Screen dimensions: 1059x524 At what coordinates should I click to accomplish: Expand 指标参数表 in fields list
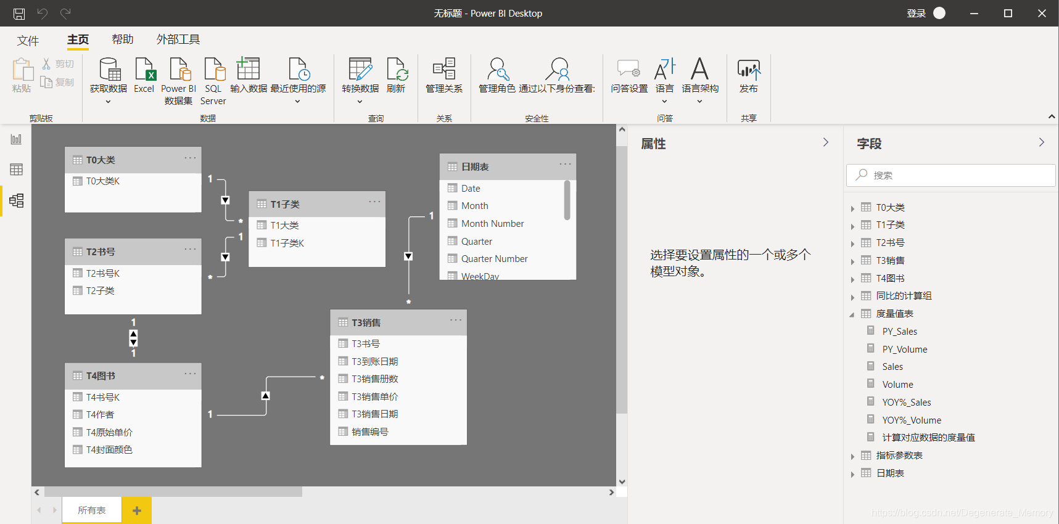[x=852, y=456]
